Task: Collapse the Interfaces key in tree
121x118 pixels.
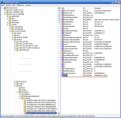Action: click(x=20, y=98)
